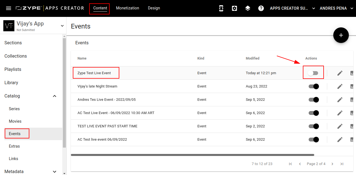Click Andres Tes Live Event - 2022/09/05
The width and height of the screenshot is (356, 175).
[107, 100]
